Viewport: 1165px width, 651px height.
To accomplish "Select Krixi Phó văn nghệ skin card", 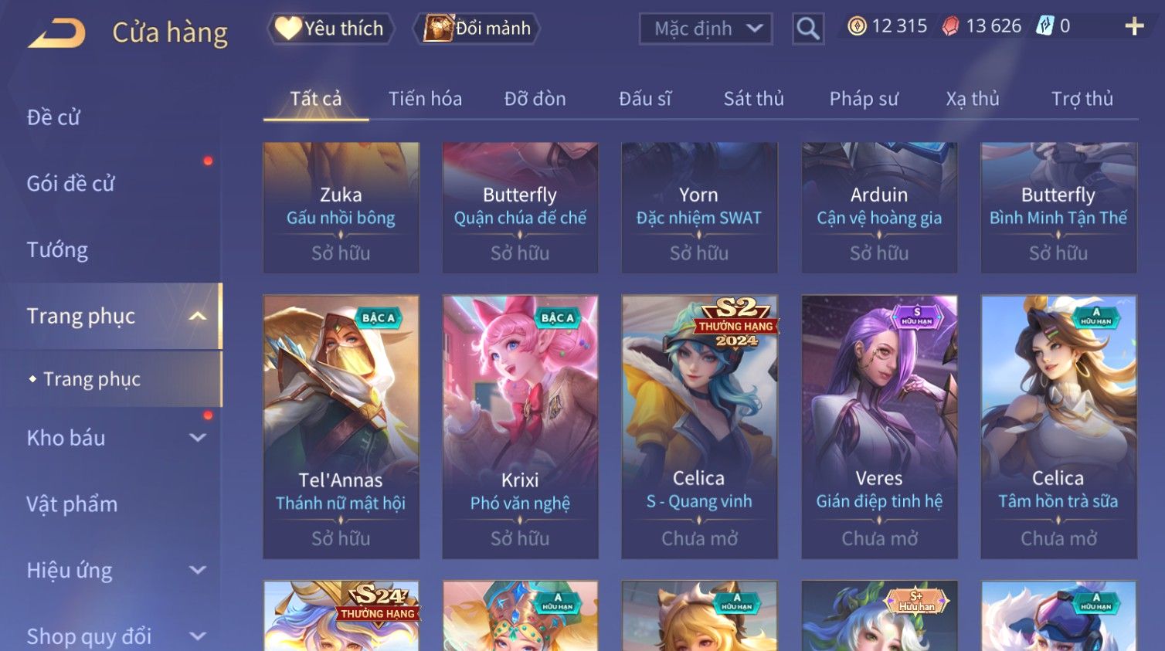I will click(x=520, y=426).
